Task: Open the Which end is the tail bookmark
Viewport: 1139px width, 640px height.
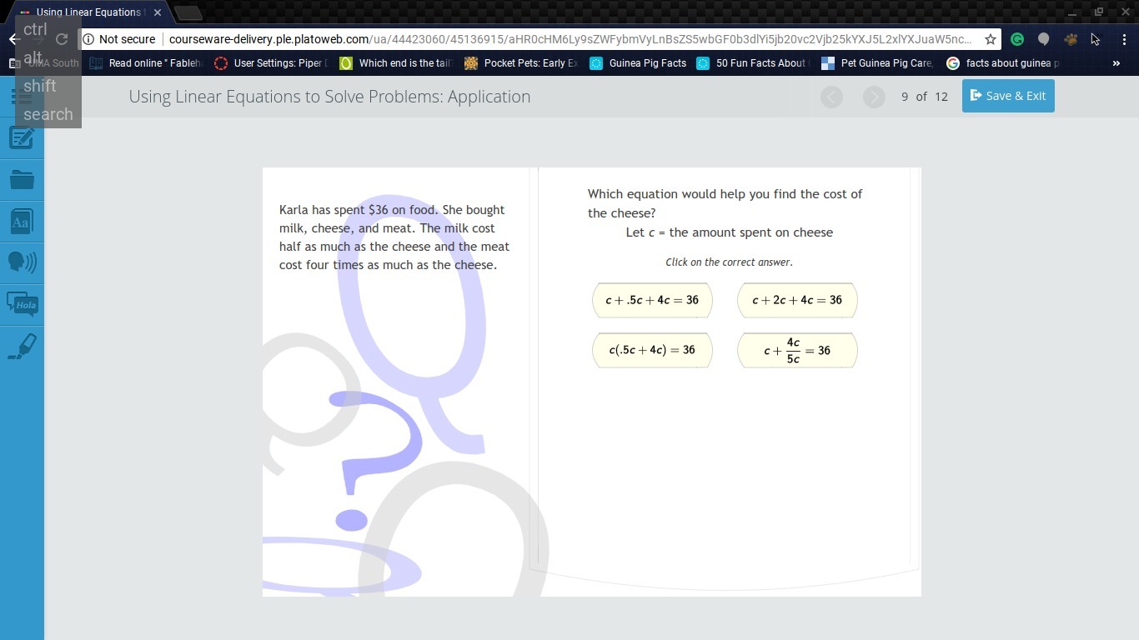Action: (x=396, y=63)
